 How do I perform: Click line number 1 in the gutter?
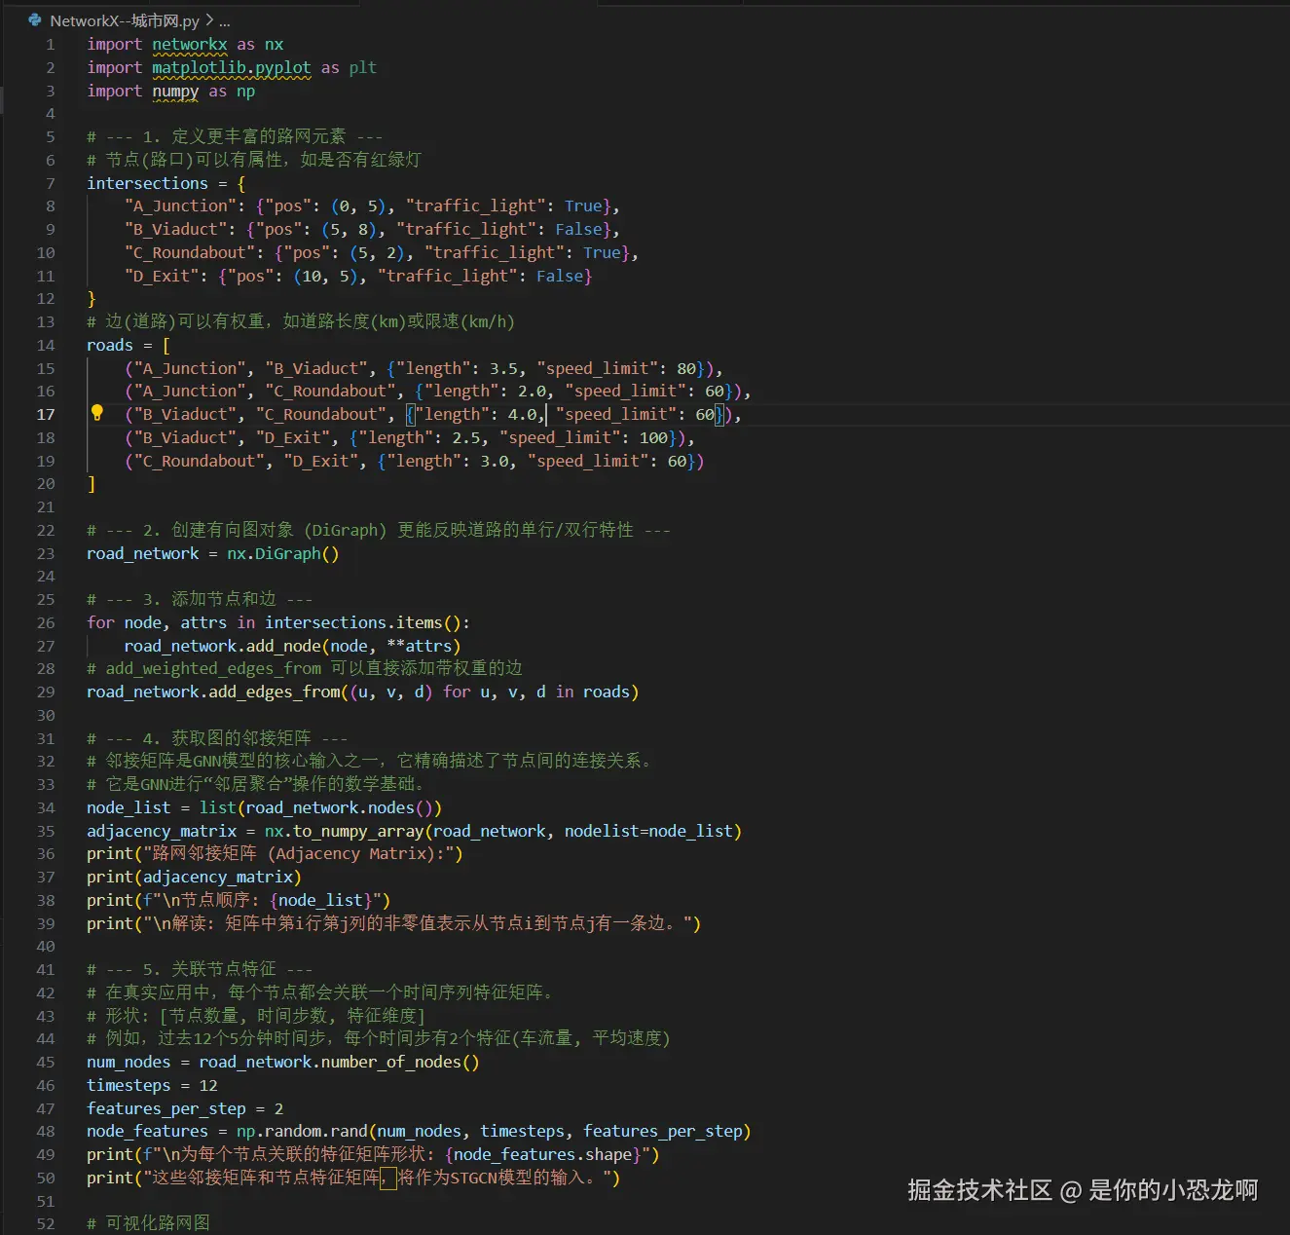(50, 45)
